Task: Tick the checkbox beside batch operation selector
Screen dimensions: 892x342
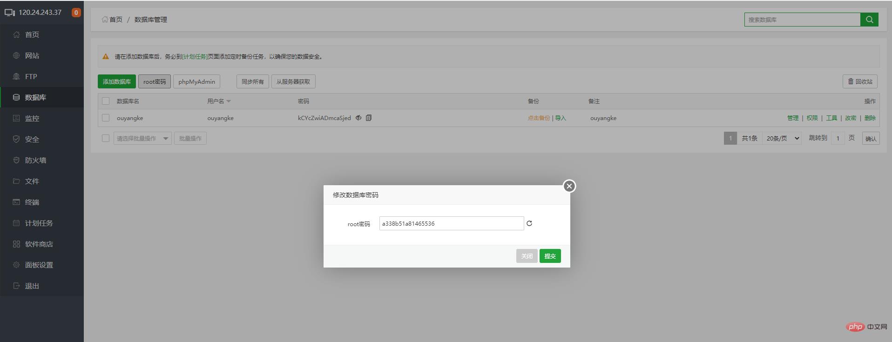Action: 106,138
